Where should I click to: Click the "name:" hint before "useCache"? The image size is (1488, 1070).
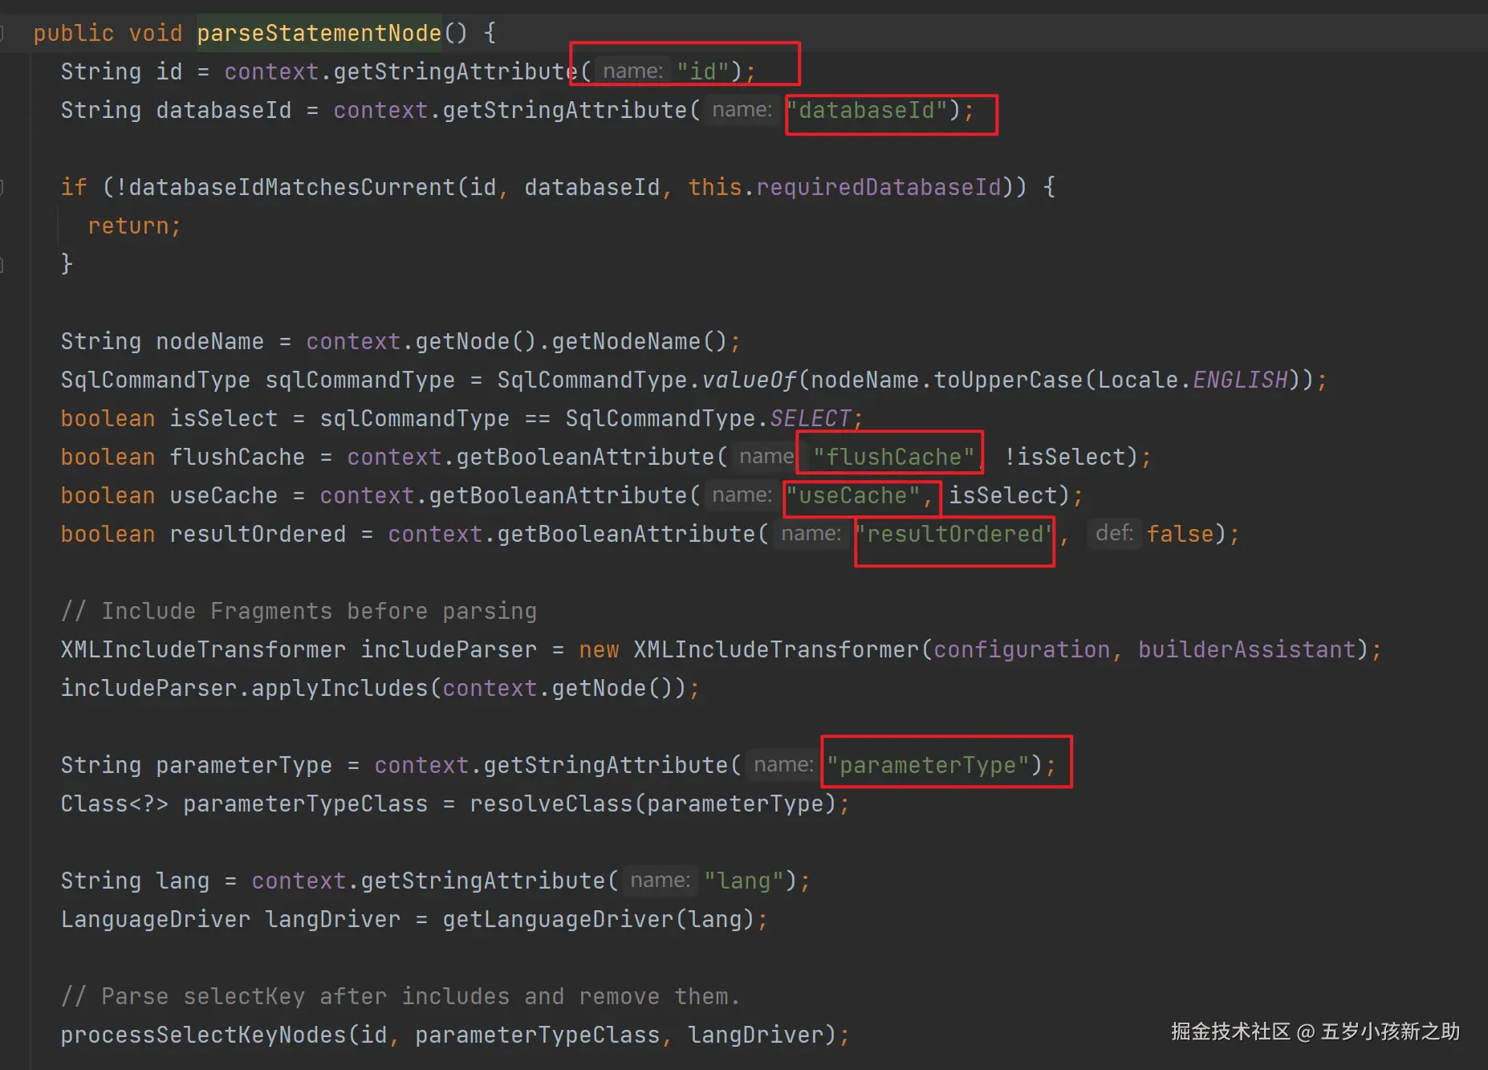(742, 494)
